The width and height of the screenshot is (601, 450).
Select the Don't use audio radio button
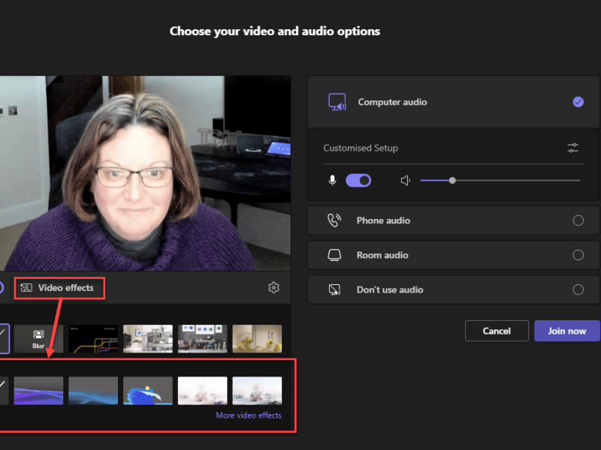click(x=578, y=289)
